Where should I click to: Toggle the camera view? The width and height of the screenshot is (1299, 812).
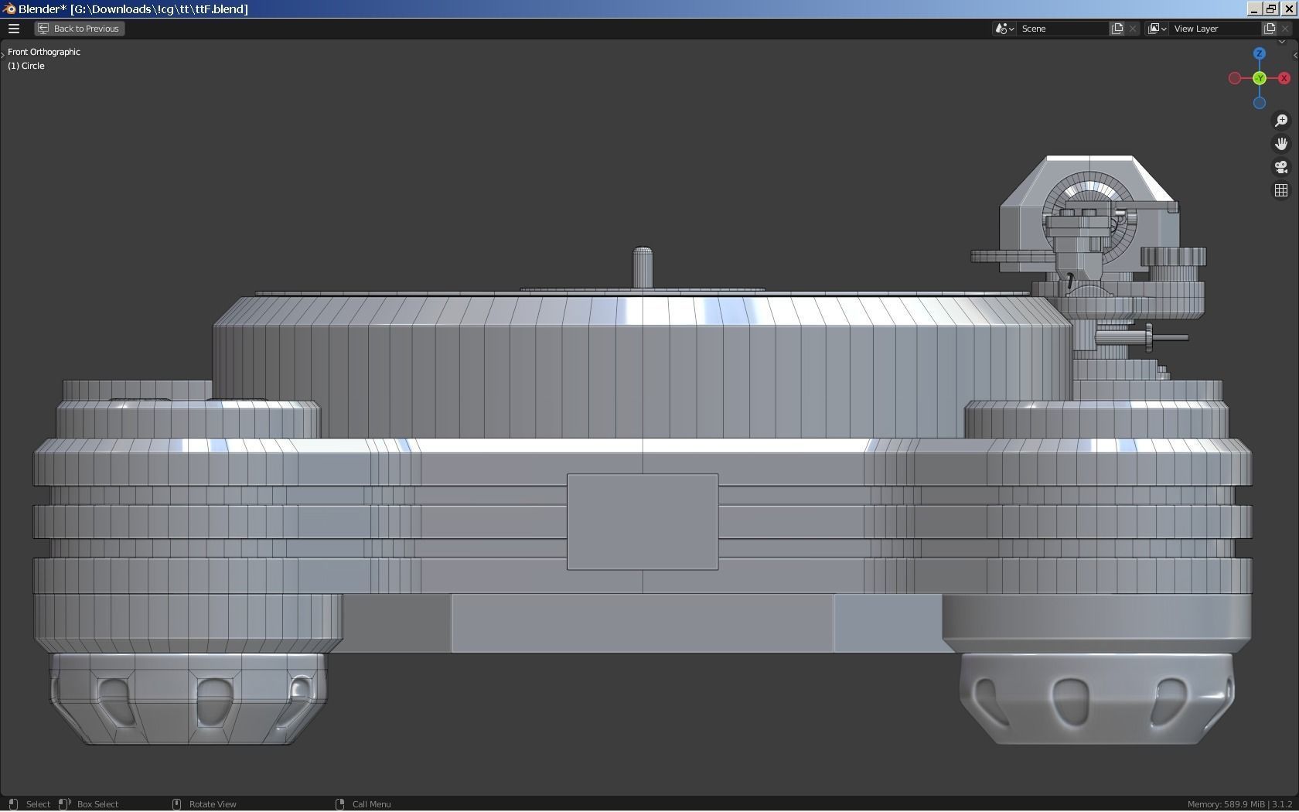tap(1281, 167)
